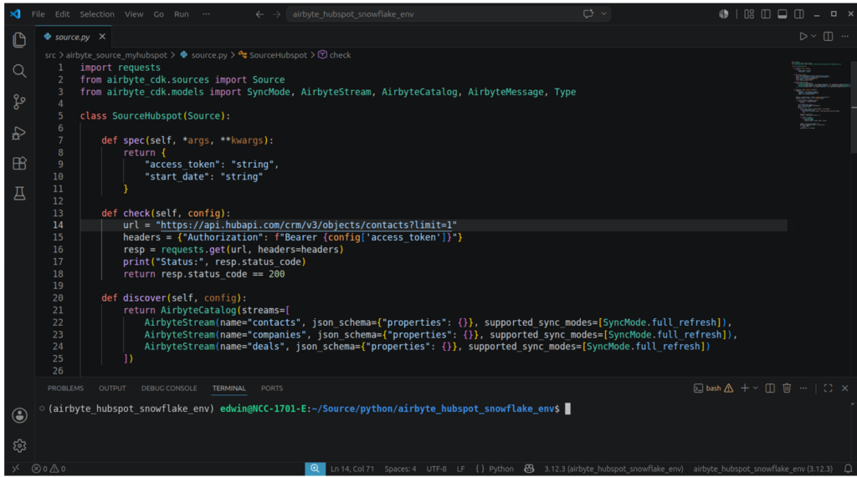Image resolution: width=857 pixels, height=477 pixels.
Task: Toggle the Primary Side Bar
Action: pos(765,14)
